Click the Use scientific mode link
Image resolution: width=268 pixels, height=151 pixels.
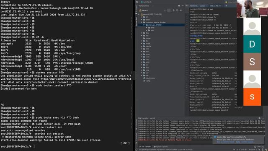tap(226, 142)
